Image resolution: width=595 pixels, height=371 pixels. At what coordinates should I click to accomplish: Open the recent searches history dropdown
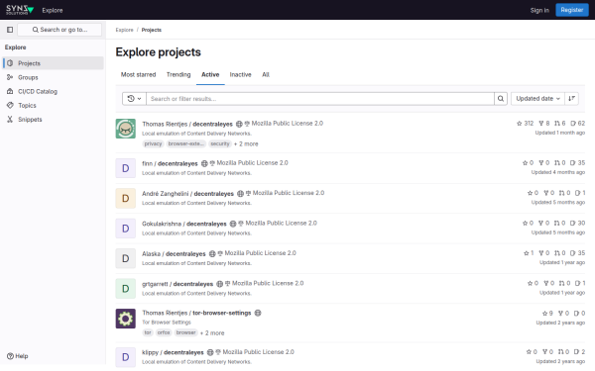[134, 98]
